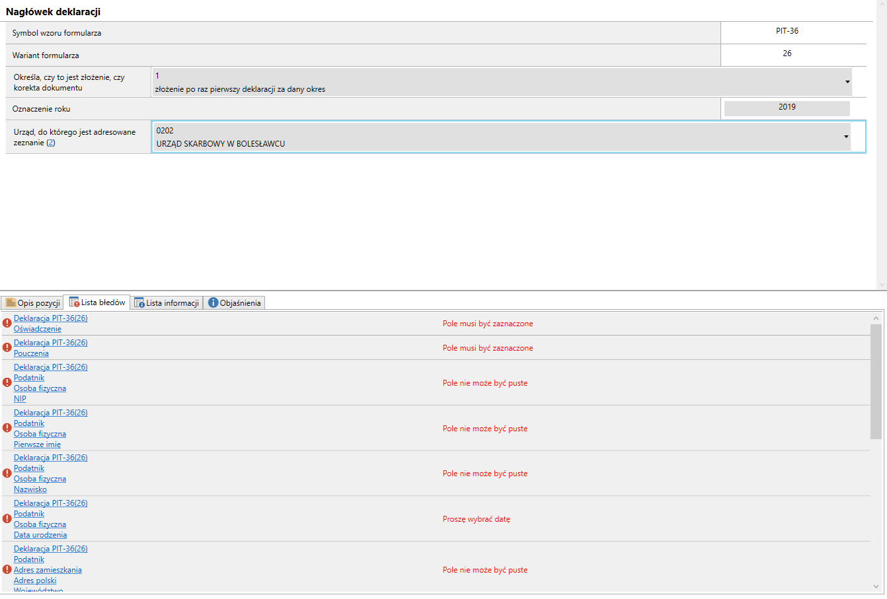Click the error icon beside the NIP entry

pyautogui.click(x=7, y=382)
